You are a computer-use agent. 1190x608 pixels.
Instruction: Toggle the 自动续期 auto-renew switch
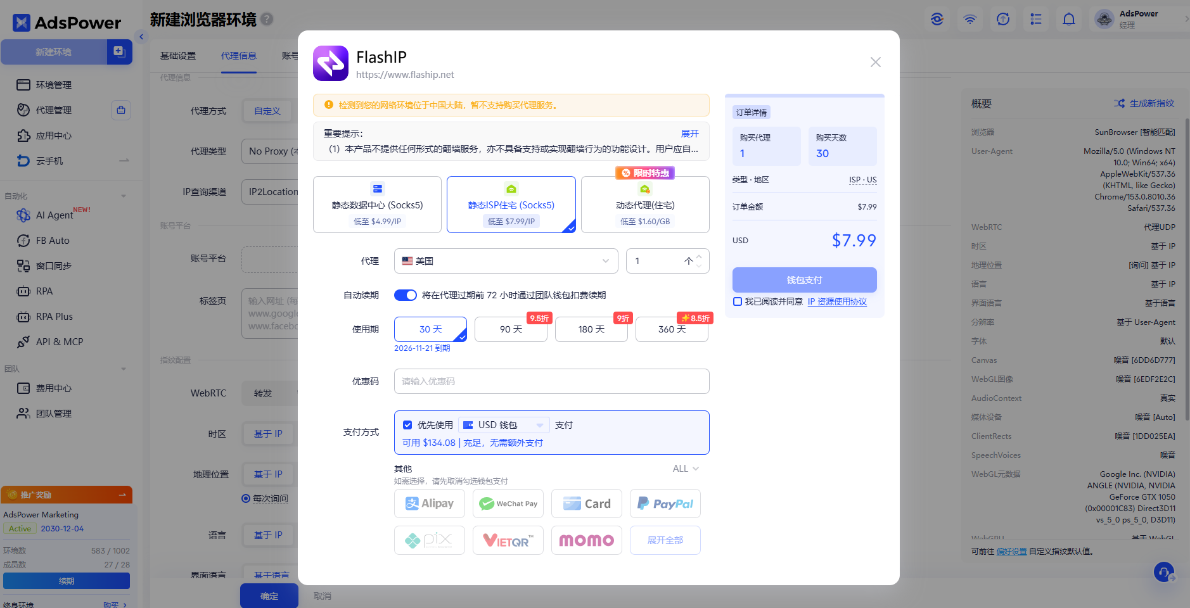(406, 295)
